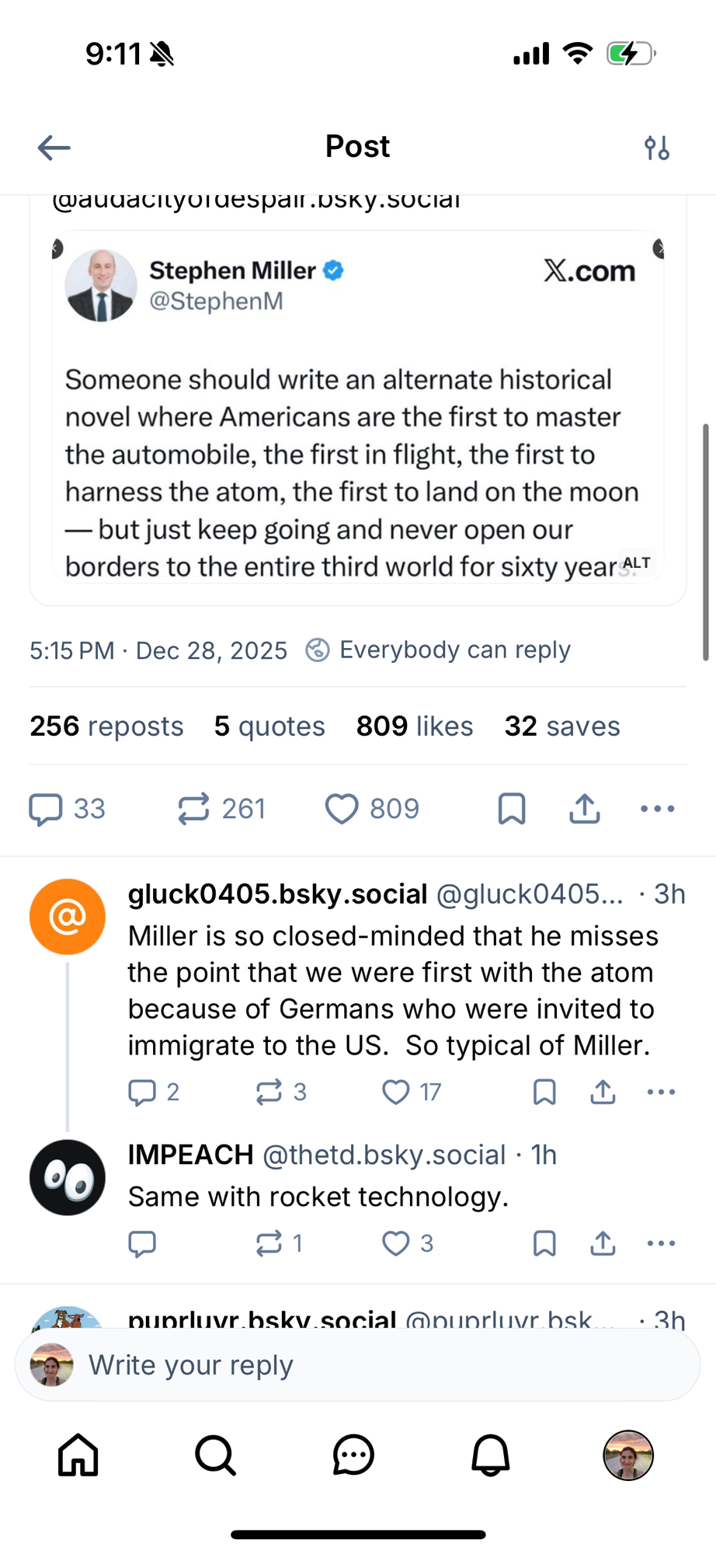Go back using the arrow icon
Image resolution: width=716 pixels, height=1554 pixels.
[x=54, y=147]
